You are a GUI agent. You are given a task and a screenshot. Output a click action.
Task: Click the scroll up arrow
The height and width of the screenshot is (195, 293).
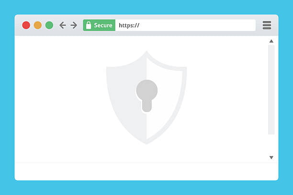click(x=271, y=41)
